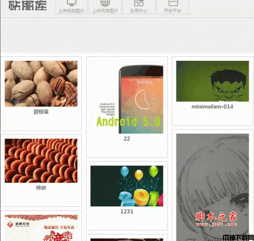Click the 柿饼 caption text

pos(41,188)
